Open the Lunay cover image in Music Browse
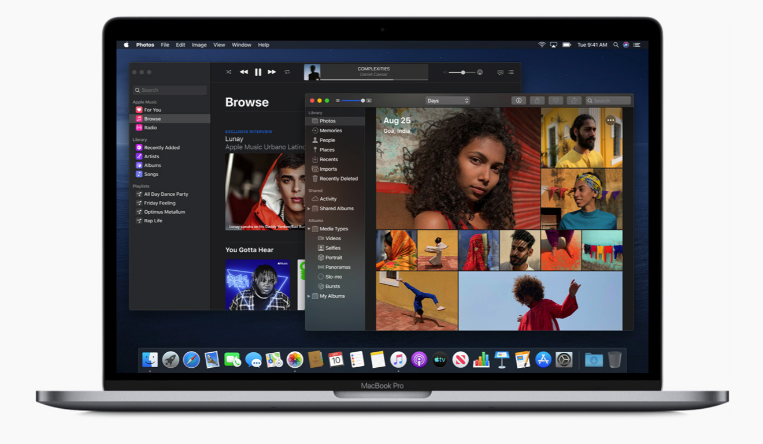Image resolution: width=763 pixels, height=444 pixels. coord(265,192)
